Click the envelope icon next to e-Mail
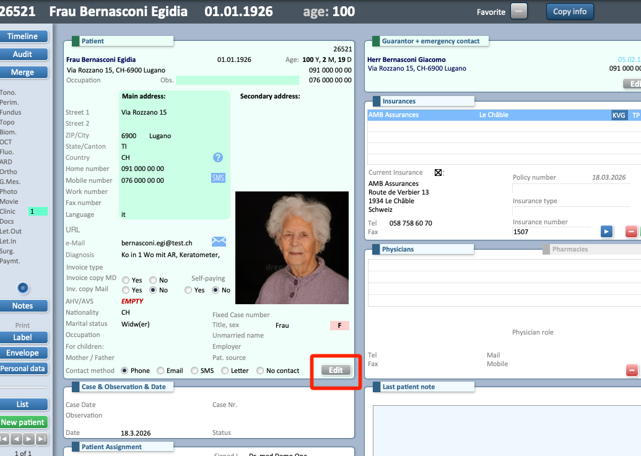This screenshot has height=456, width=641. (219, 242)
